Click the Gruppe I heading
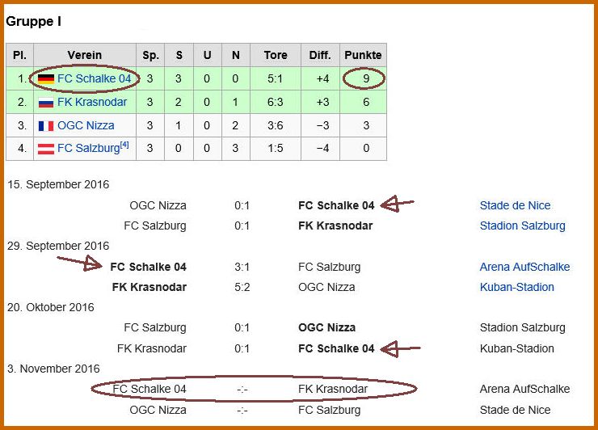Viewport: 598px width, 430px height. tap(33, 21)
